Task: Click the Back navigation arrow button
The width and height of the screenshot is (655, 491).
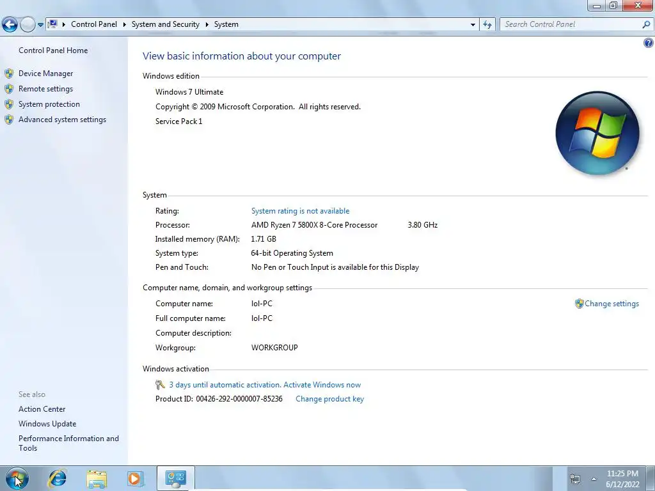Action: click(x=10, y=25)
